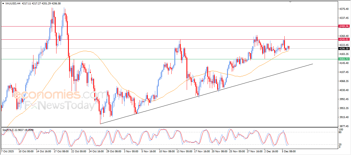Screen dimensions: 351x155
Task: Click the 3915.40 price axis value
Action: point(344,117)
